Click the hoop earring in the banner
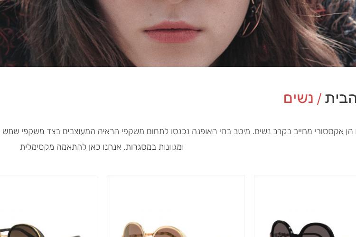Viewport: 356px width, 237px height. (x=252, y=18)
